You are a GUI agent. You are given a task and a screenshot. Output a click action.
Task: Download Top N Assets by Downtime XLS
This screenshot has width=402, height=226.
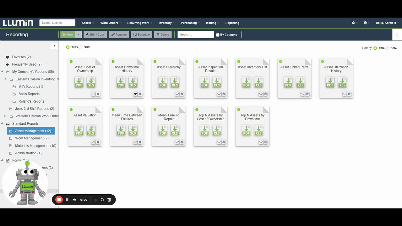click(258, 130)
